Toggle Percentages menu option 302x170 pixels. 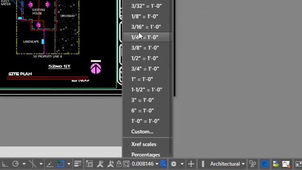tap(148, 154)
